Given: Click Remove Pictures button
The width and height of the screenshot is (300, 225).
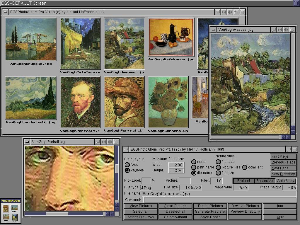Looking at the screenshot, I should pos(245,206).
